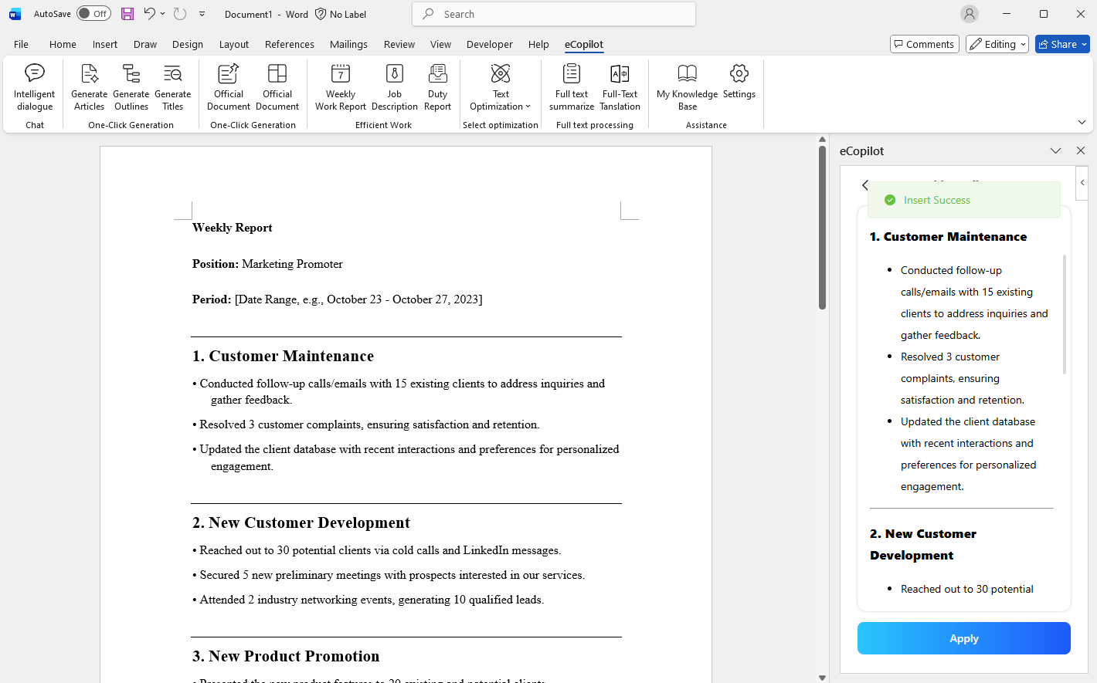Screen dimensions: 1097x683
Task: Open Intelligent dialogue chat
Action: tap(35, 86)
